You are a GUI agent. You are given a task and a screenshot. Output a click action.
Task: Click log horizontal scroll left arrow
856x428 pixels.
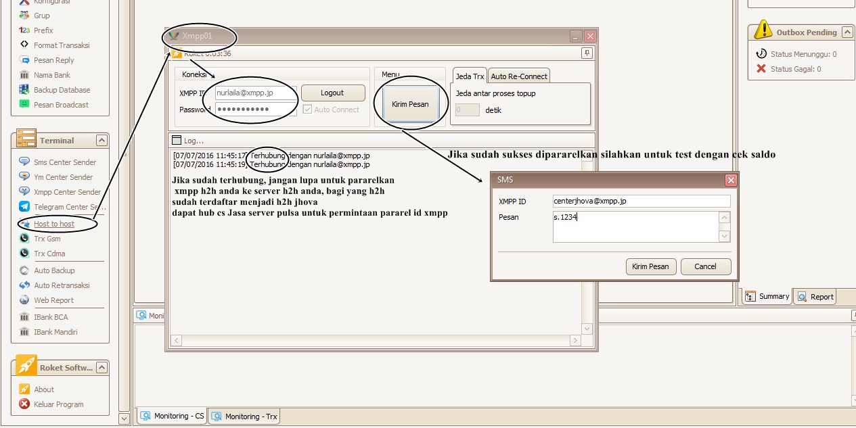coord(176,340)
